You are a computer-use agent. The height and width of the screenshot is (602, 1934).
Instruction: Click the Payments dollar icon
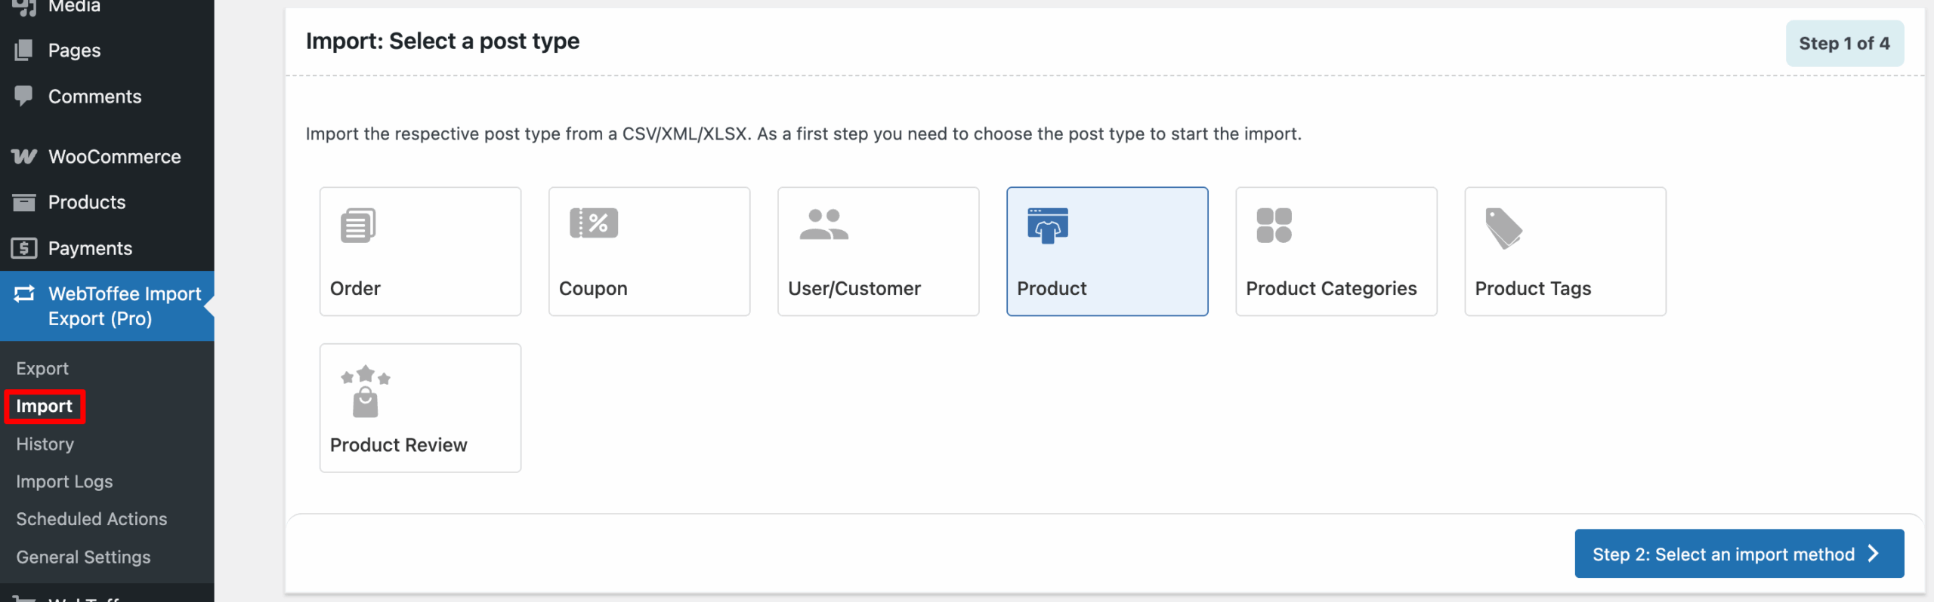click(23, 248)
